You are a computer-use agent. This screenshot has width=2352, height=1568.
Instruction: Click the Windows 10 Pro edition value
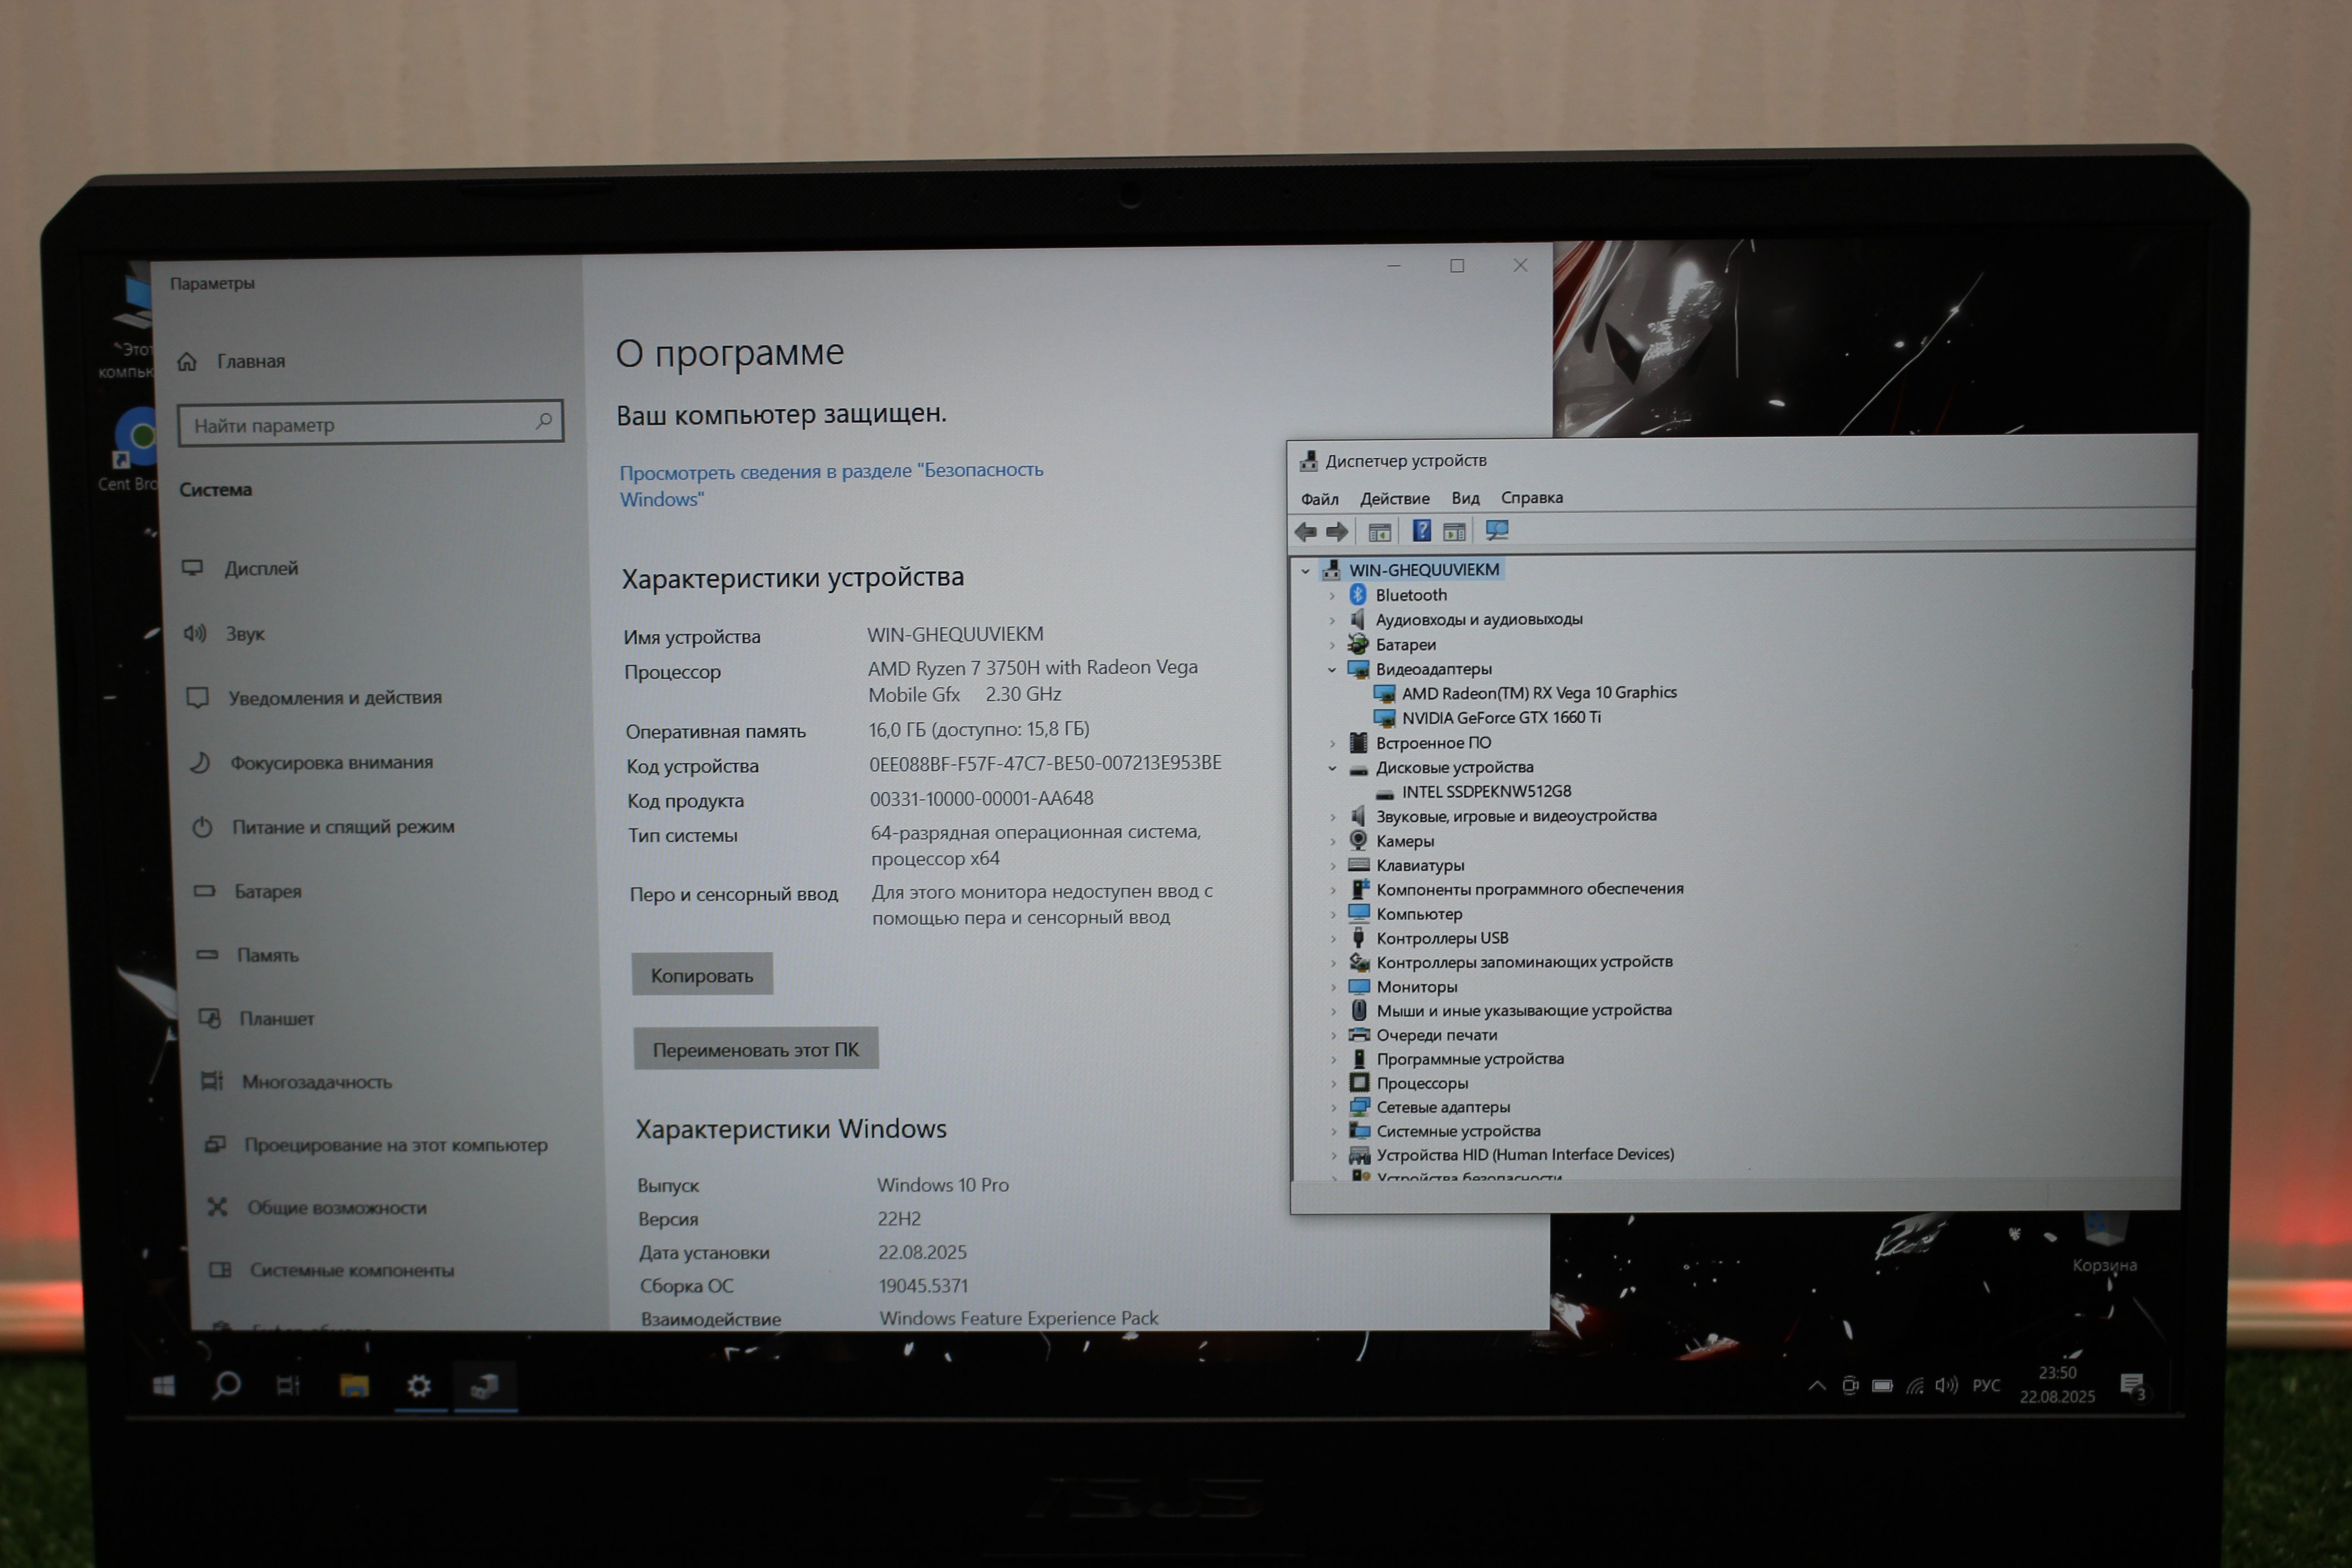pyautogui.click(x=943, y=1185)
